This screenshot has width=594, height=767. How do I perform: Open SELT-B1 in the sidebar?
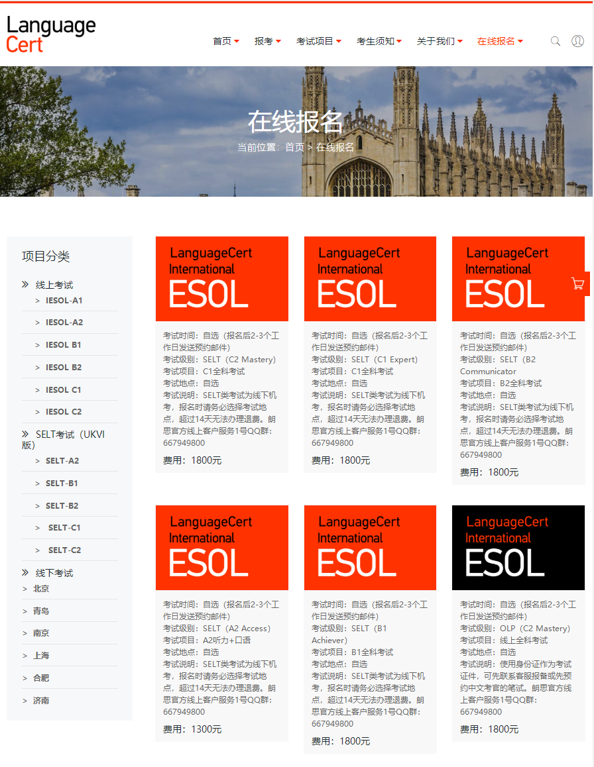click(62, 484)
